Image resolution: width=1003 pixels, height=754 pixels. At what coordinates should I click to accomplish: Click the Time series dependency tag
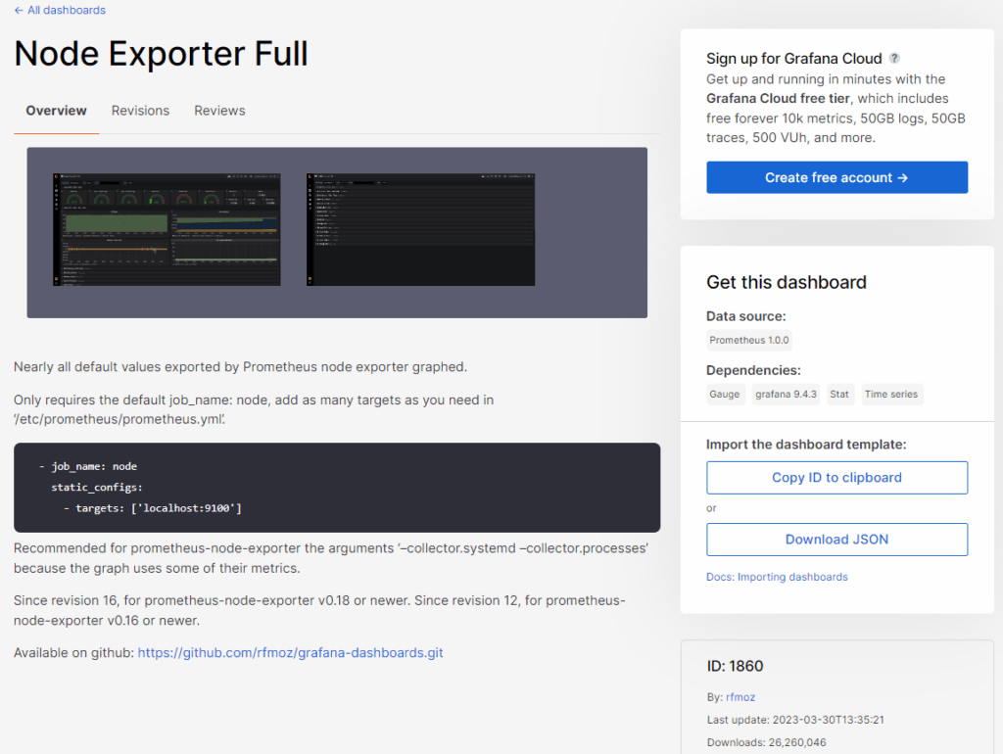click(x=891, y=394)
